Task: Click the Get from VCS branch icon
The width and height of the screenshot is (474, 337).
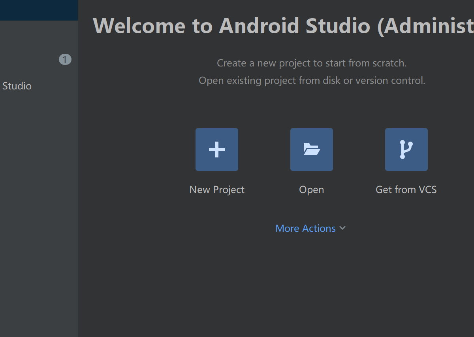Action: (406, 150)
